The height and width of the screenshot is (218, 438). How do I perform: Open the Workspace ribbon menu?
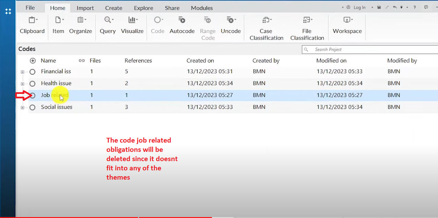(x=347, y=25)
